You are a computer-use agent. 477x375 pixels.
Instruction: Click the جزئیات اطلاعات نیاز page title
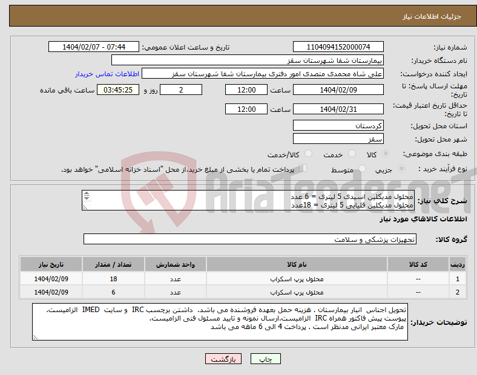click(x=432, y=16)
